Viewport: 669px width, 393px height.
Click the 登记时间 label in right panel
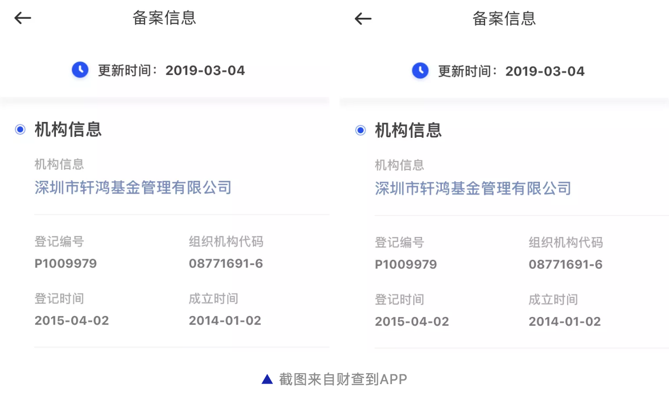pos(399,300)
